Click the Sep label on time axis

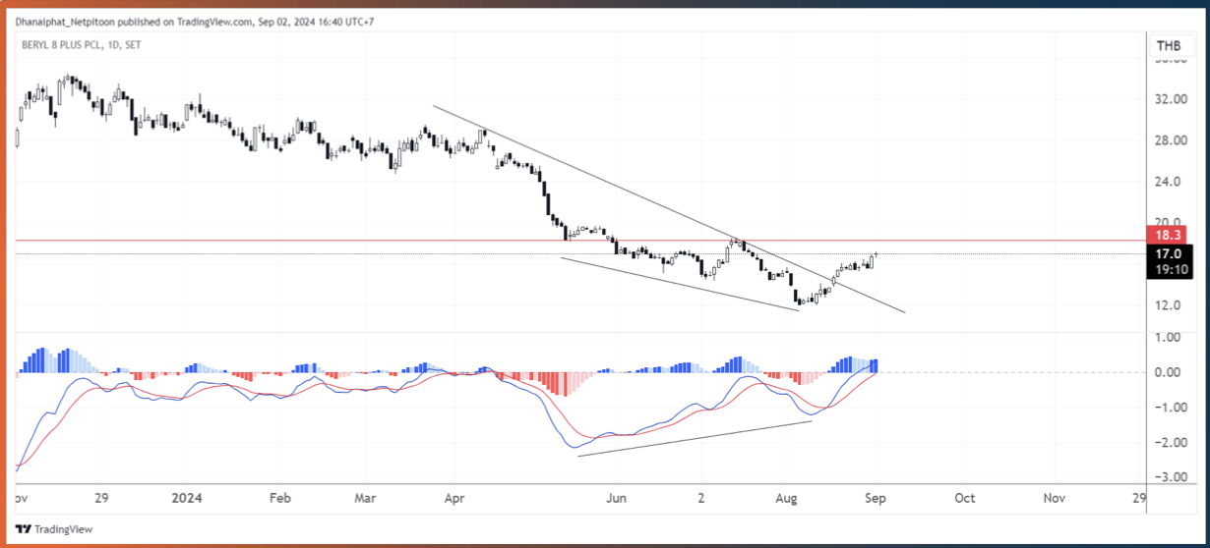[x=876, y=498]
